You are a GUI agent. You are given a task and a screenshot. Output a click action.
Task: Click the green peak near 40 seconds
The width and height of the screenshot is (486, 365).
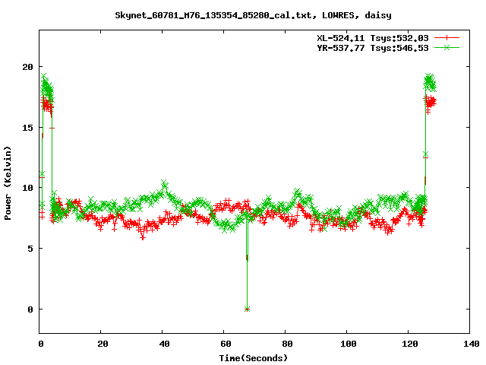click(x=164, y=182)
